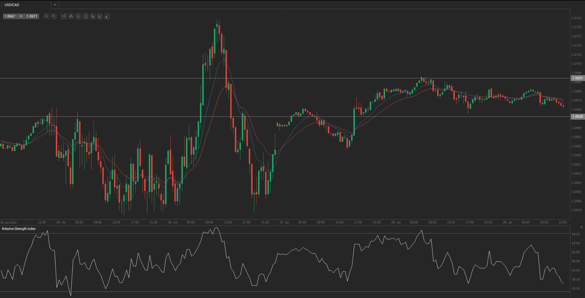Select the 1.0658 horizontal line price label

tap(577, 116)
